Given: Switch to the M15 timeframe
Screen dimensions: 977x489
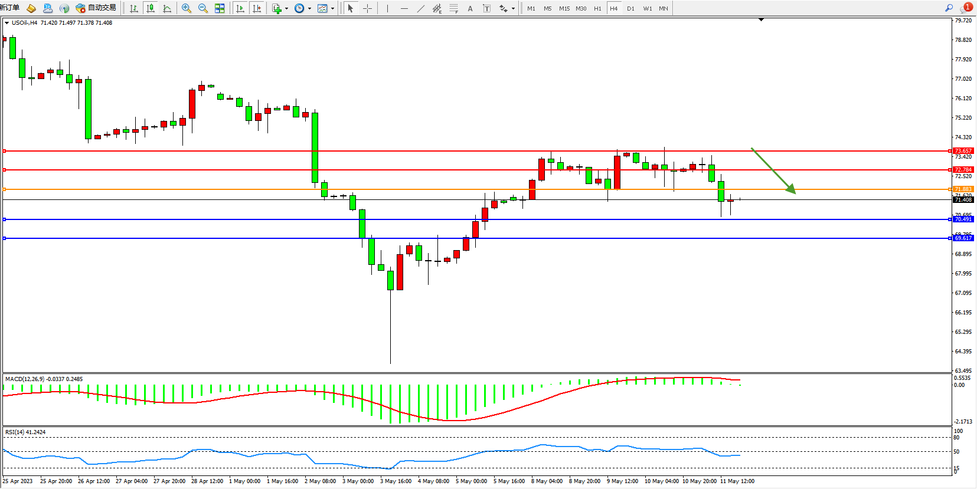Looking at the screenshot, I should [564, 8].
